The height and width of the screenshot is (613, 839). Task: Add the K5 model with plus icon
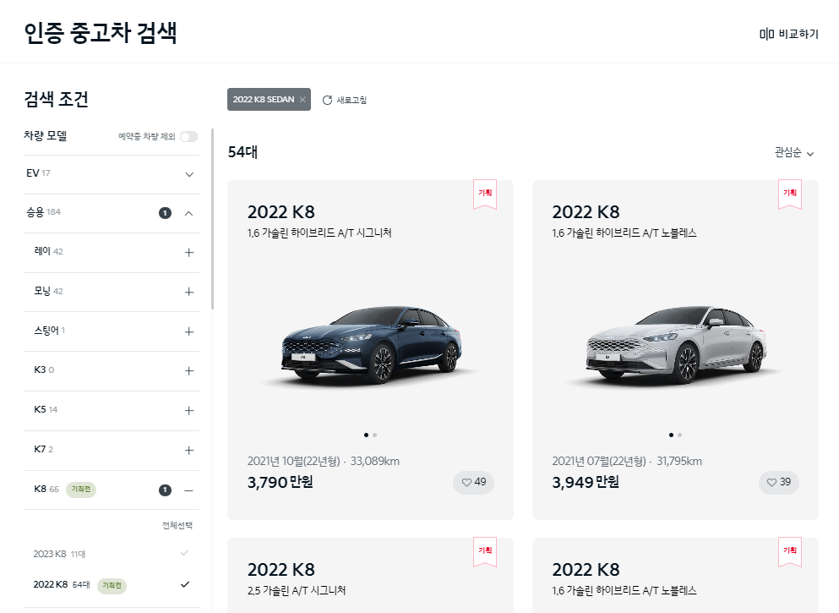tap(189, 411)
